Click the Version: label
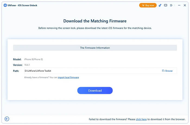 (18, 65)
